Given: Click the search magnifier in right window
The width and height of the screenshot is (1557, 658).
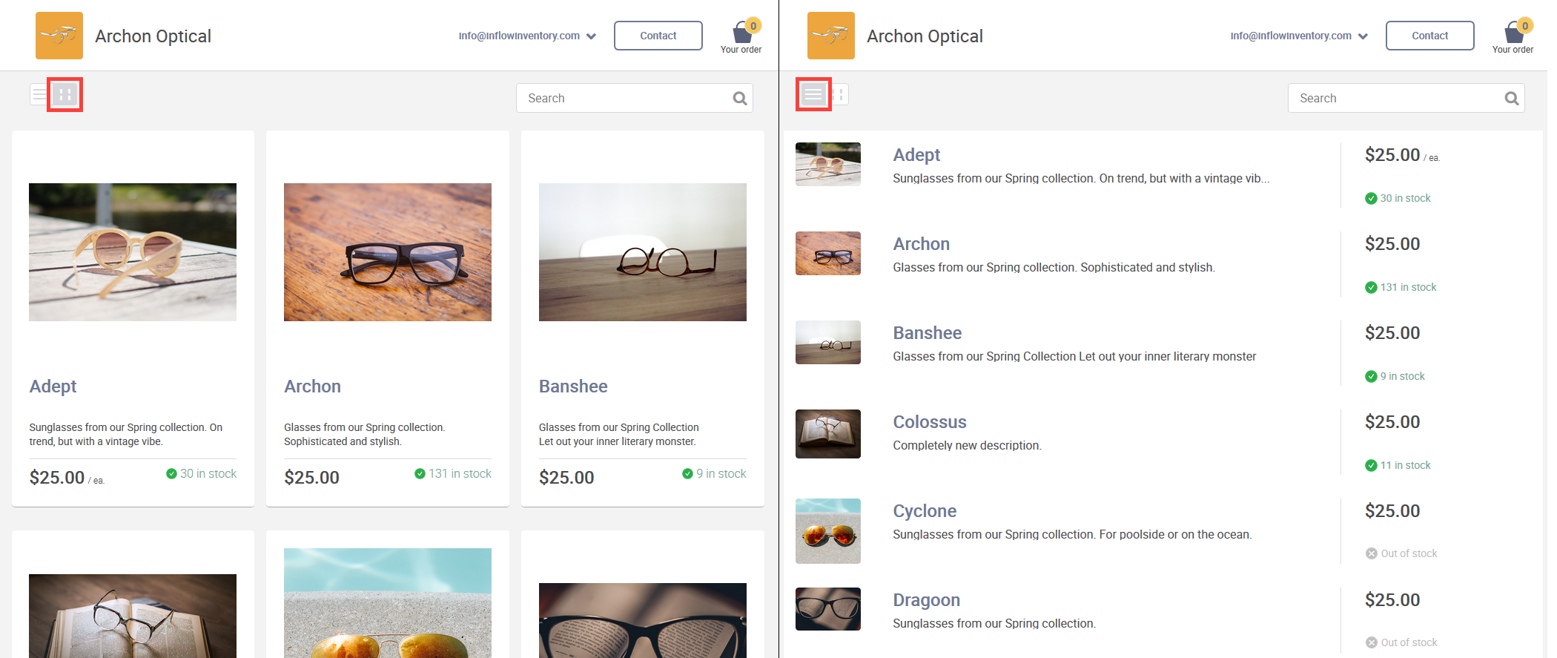Looking at the screenshot, I should click(1512, 98).
